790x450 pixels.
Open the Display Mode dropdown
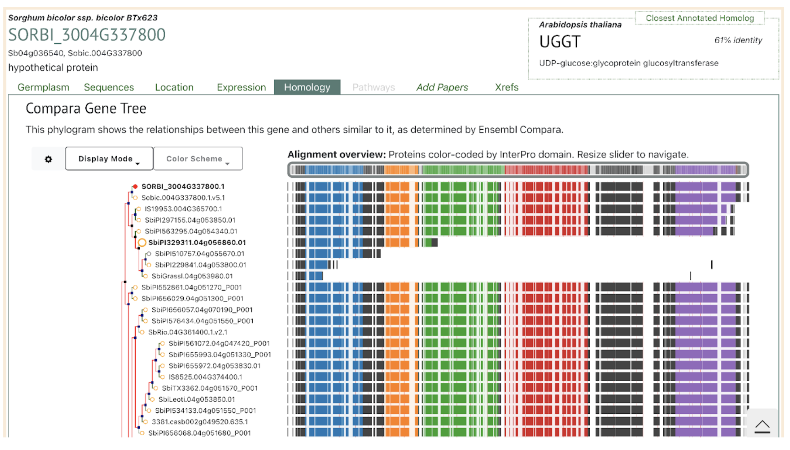click(109, 159)
